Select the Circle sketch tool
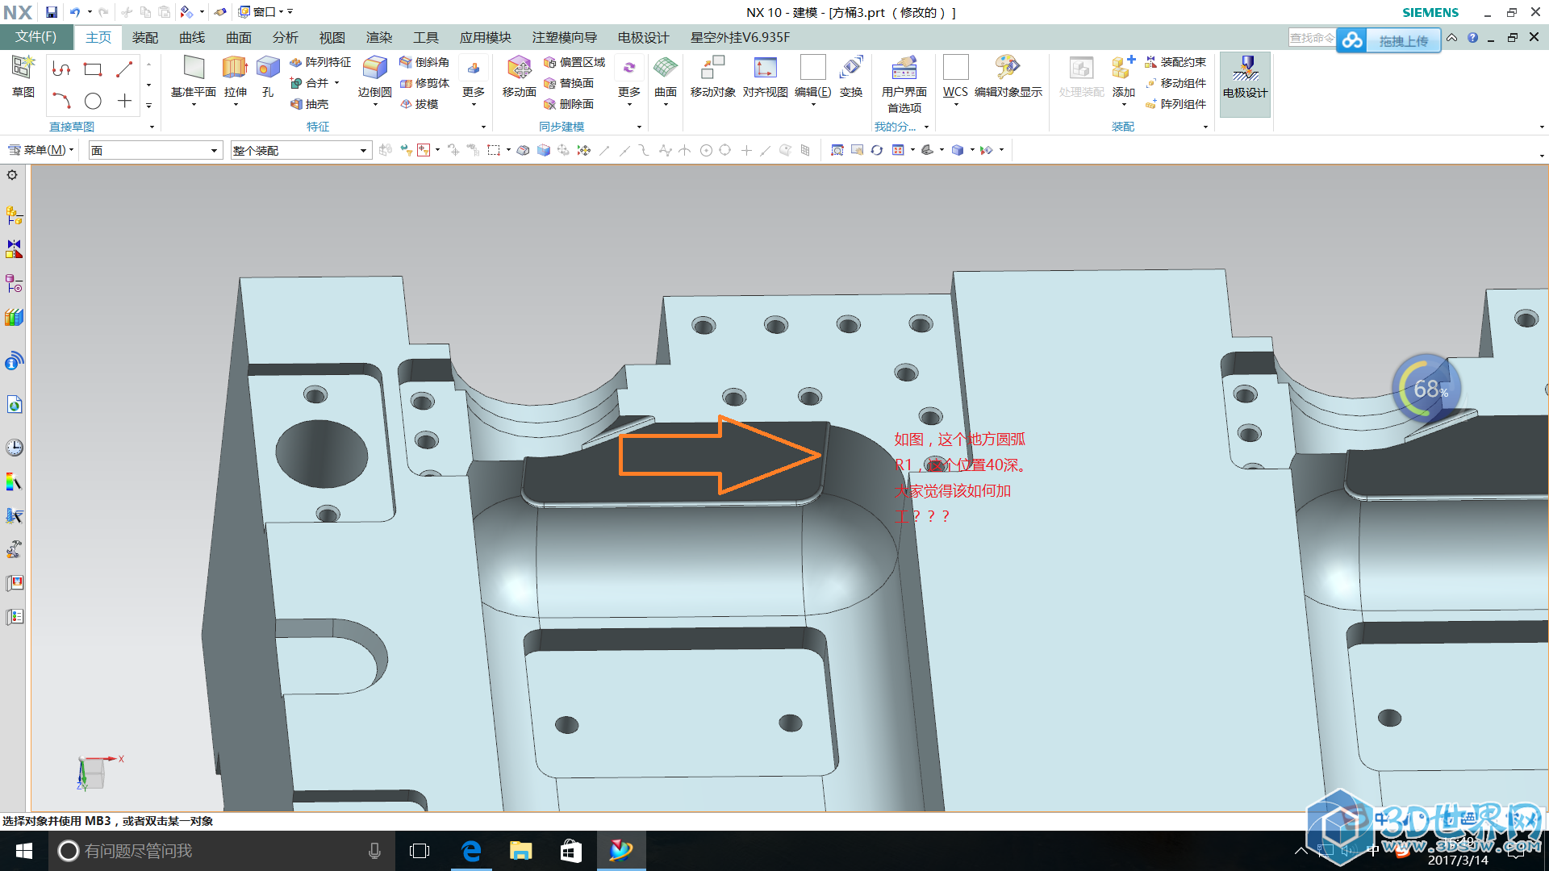Screen dimensions: 1549x871 (x=93, y=101)
